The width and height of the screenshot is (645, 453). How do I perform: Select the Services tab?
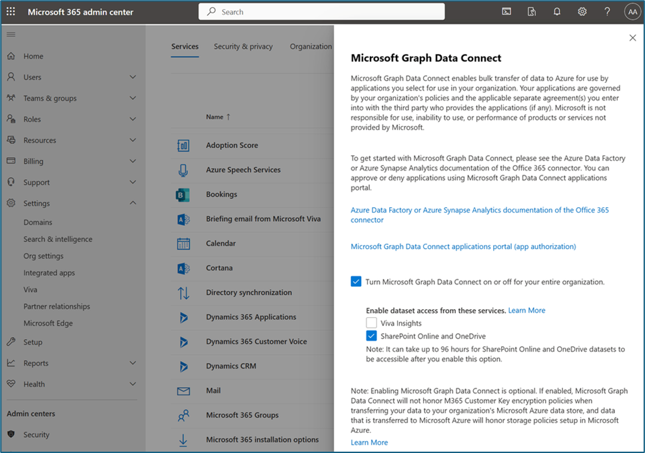click(x=185, y=47)
